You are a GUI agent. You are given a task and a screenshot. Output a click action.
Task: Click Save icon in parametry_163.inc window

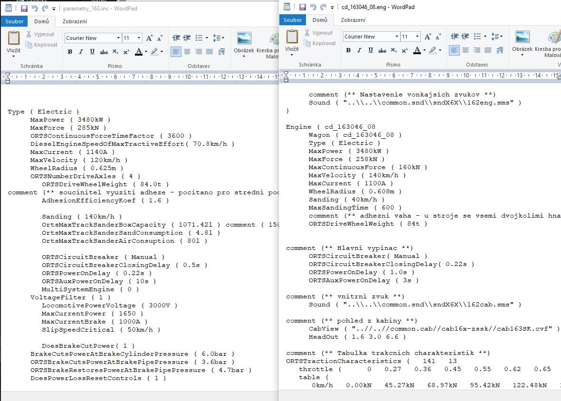(x=24, y=9)
